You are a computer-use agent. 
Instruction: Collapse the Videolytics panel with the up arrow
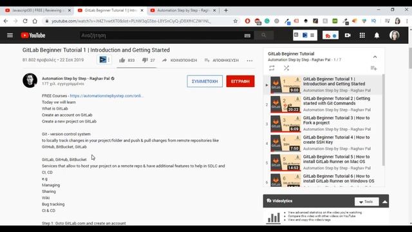(x=385, y=202)
